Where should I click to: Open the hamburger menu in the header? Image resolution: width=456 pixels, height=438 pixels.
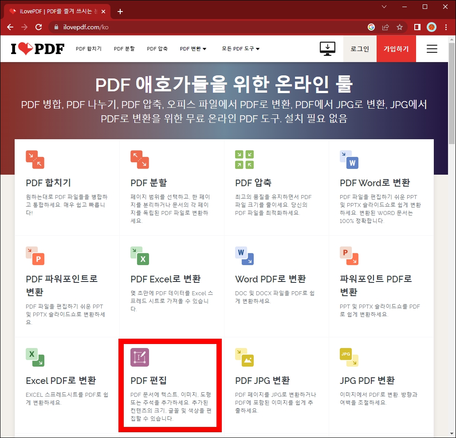click(432, 49)
